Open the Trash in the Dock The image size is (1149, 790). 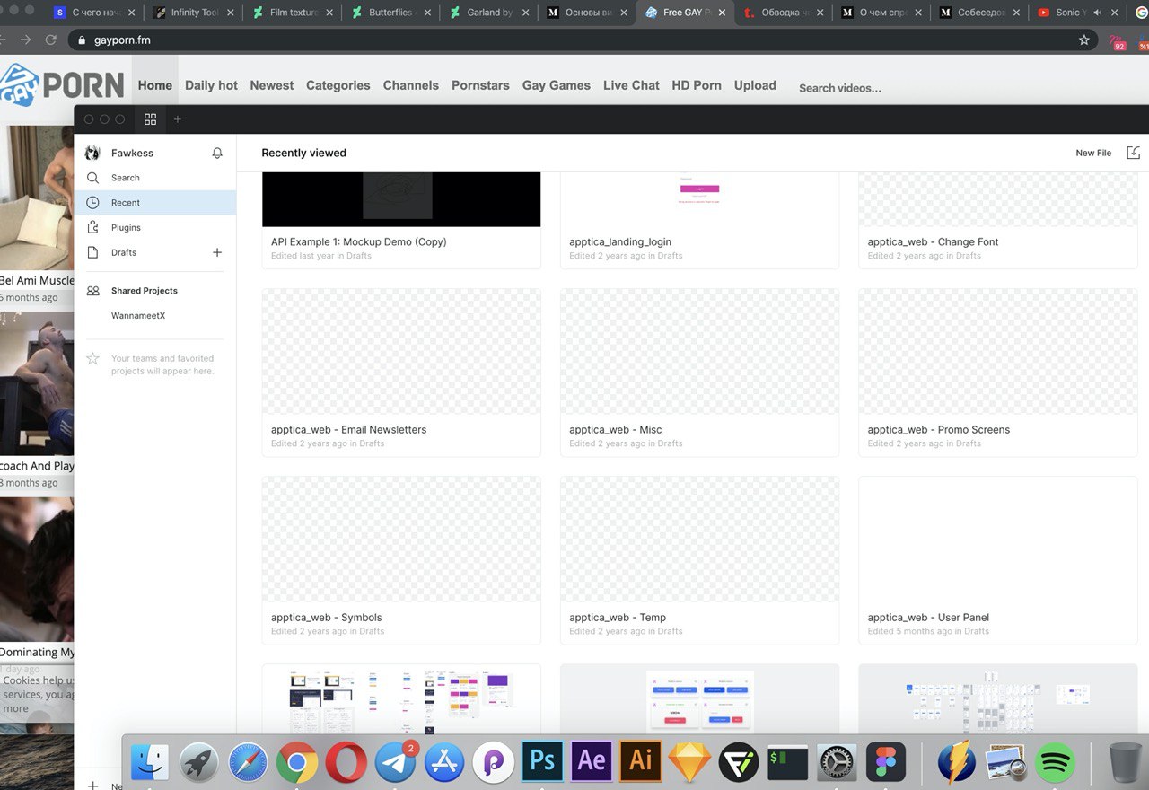coord(1125,762)
